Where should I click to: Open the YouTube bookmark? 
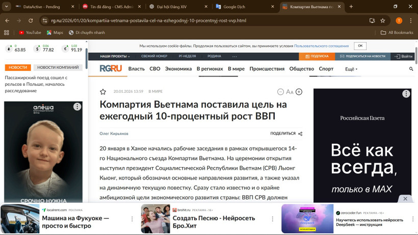click(30, 33)
